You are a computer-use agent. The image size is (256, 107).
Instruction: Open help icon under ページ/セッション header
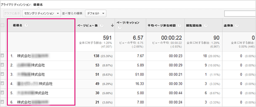[119, 28]
